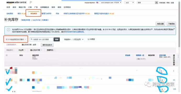This screenshot has width=181, height=94.
Task: Open the 了解更多信息 link
Action: [25, 20]
